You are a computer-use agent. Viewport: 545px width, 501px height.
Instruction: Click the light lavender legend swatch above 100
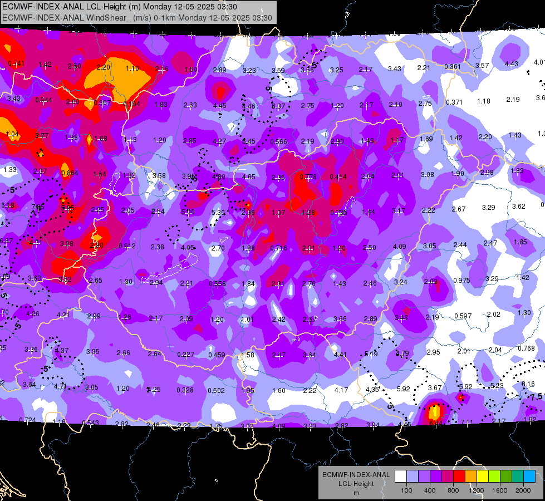(x=413, y=476)
